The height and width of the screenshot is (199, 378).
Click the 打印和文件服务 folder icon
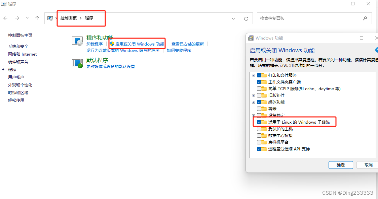point(264,75)
